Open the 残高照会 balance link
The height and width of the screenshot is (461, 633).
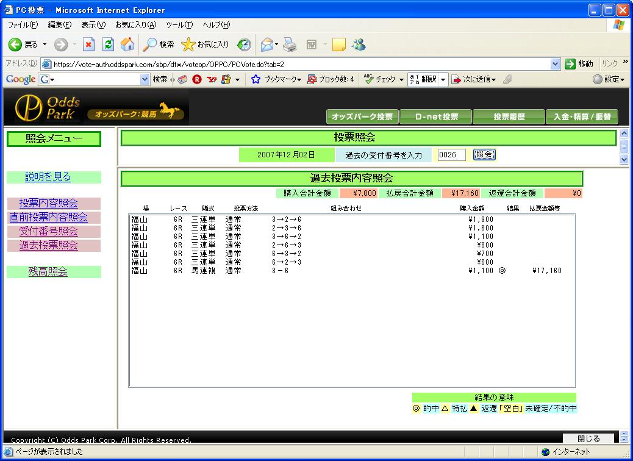point(48,272)
